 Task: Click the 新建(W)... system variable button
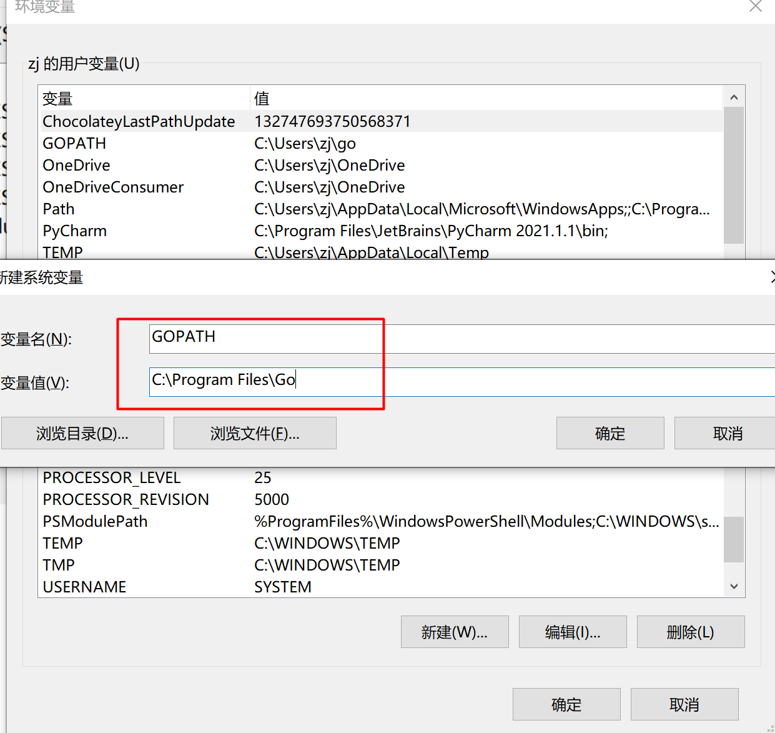454,632
